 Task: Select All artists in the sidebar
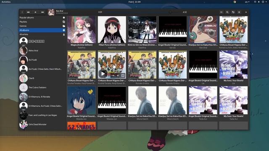click(42, 34)
